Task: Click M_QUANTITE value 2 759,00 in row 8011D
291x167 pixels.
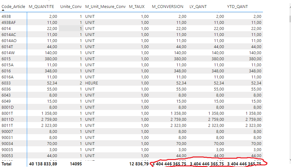Action: click(x=49, y=120)
